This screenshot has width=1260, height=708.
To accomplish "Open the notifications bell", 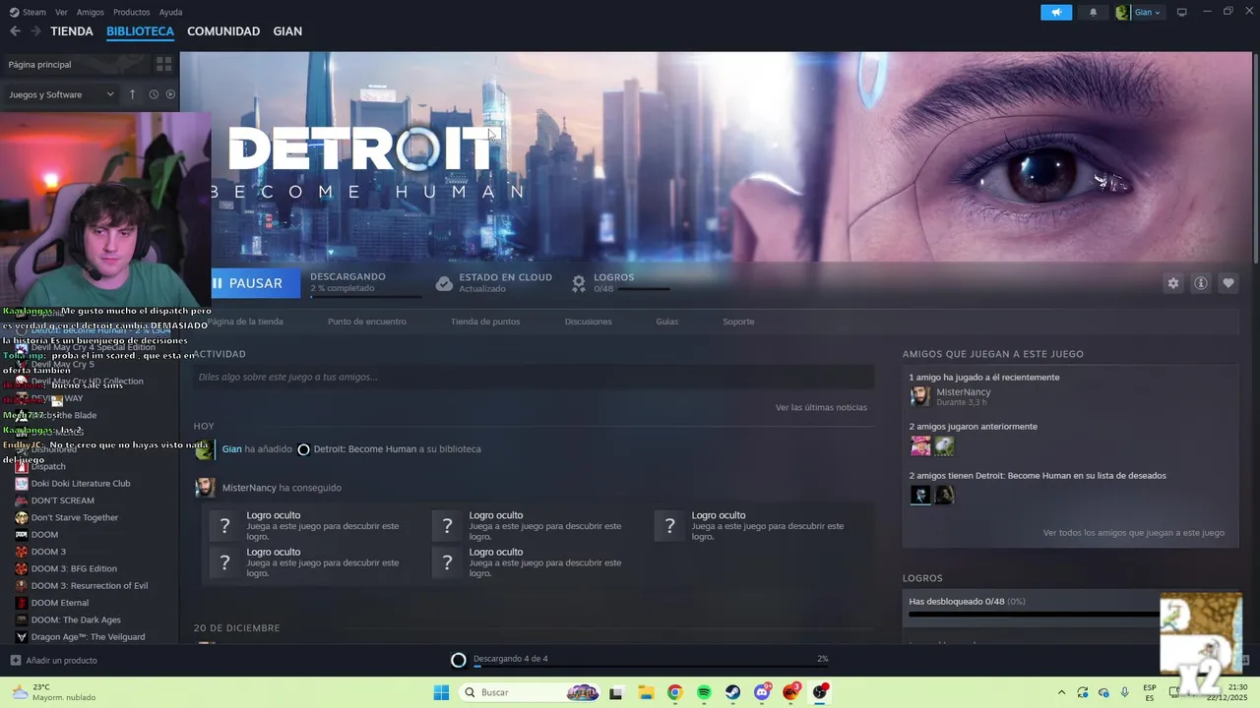I will coord(1093,12).
